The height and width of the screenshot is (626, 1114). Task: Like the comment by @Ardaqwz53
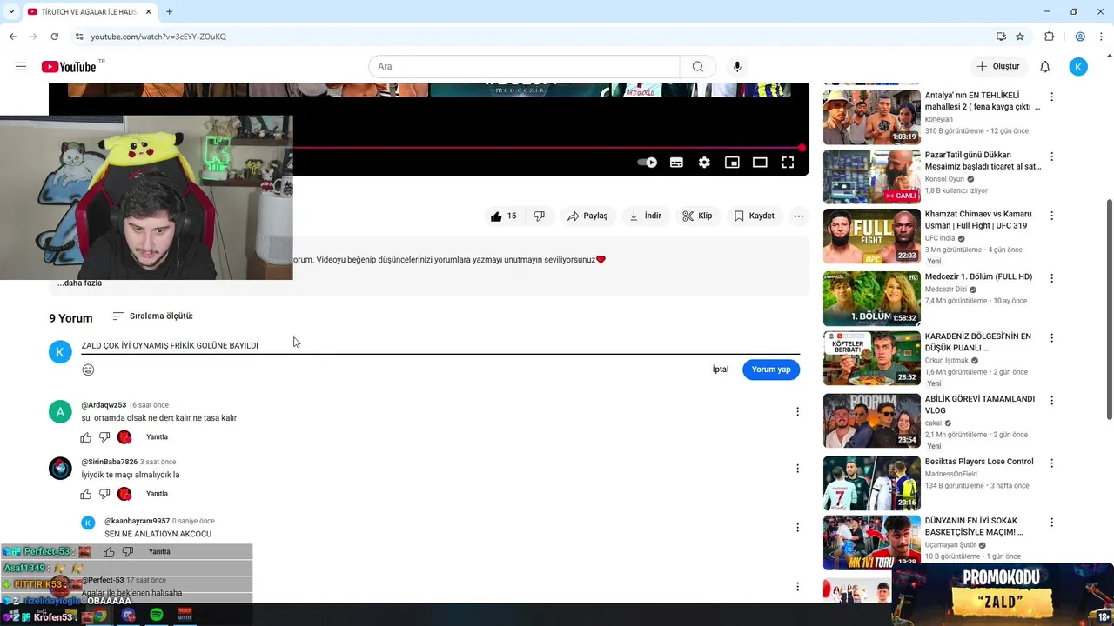pos(86,437)
